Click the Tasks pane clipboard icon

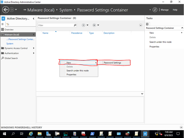(x=147, y=24)
